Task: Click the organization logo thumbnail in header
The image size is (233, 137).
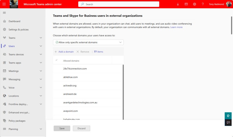Action: 14,4
